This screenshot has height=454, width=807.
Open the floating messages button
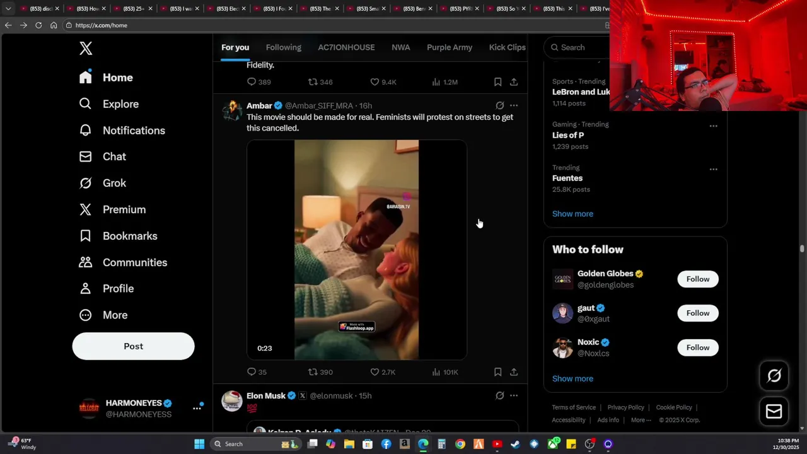point(774,411)
